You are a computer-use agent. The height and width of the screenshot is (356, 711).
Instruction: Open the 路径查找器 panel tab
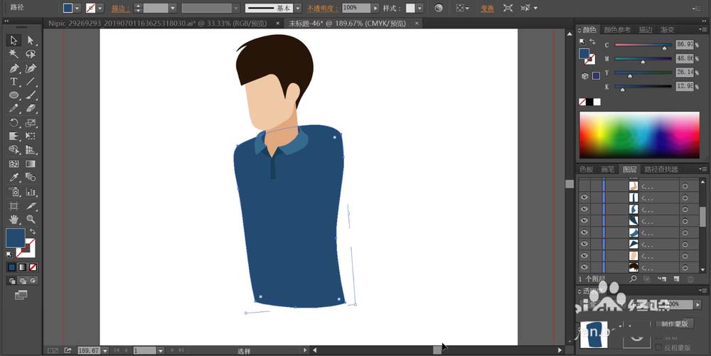click(x=660, y=169)
